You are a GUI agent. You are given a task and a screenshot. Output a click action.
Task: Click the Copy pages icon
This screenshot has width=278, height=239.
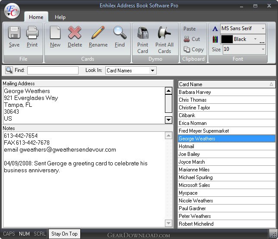coord(186,49)
